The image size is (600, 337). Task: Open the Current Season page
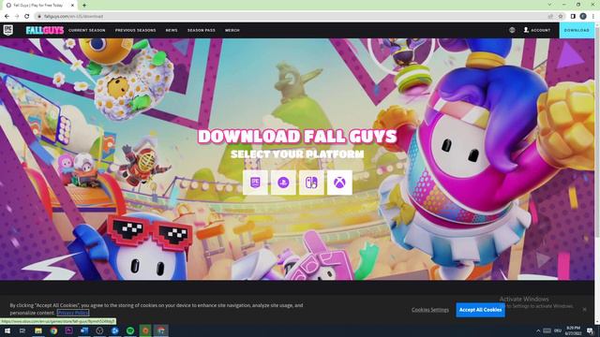(87, 30)
